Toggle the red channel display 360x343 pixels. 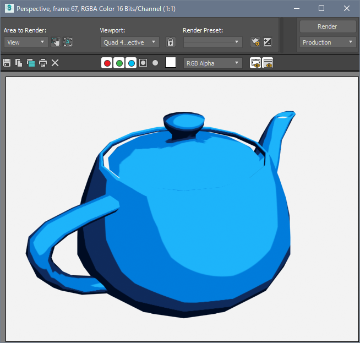[107, 63]
